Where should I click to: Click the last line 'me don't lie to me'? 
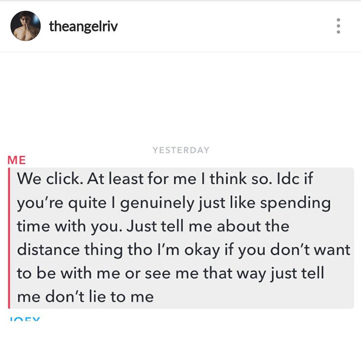[85, 297]
